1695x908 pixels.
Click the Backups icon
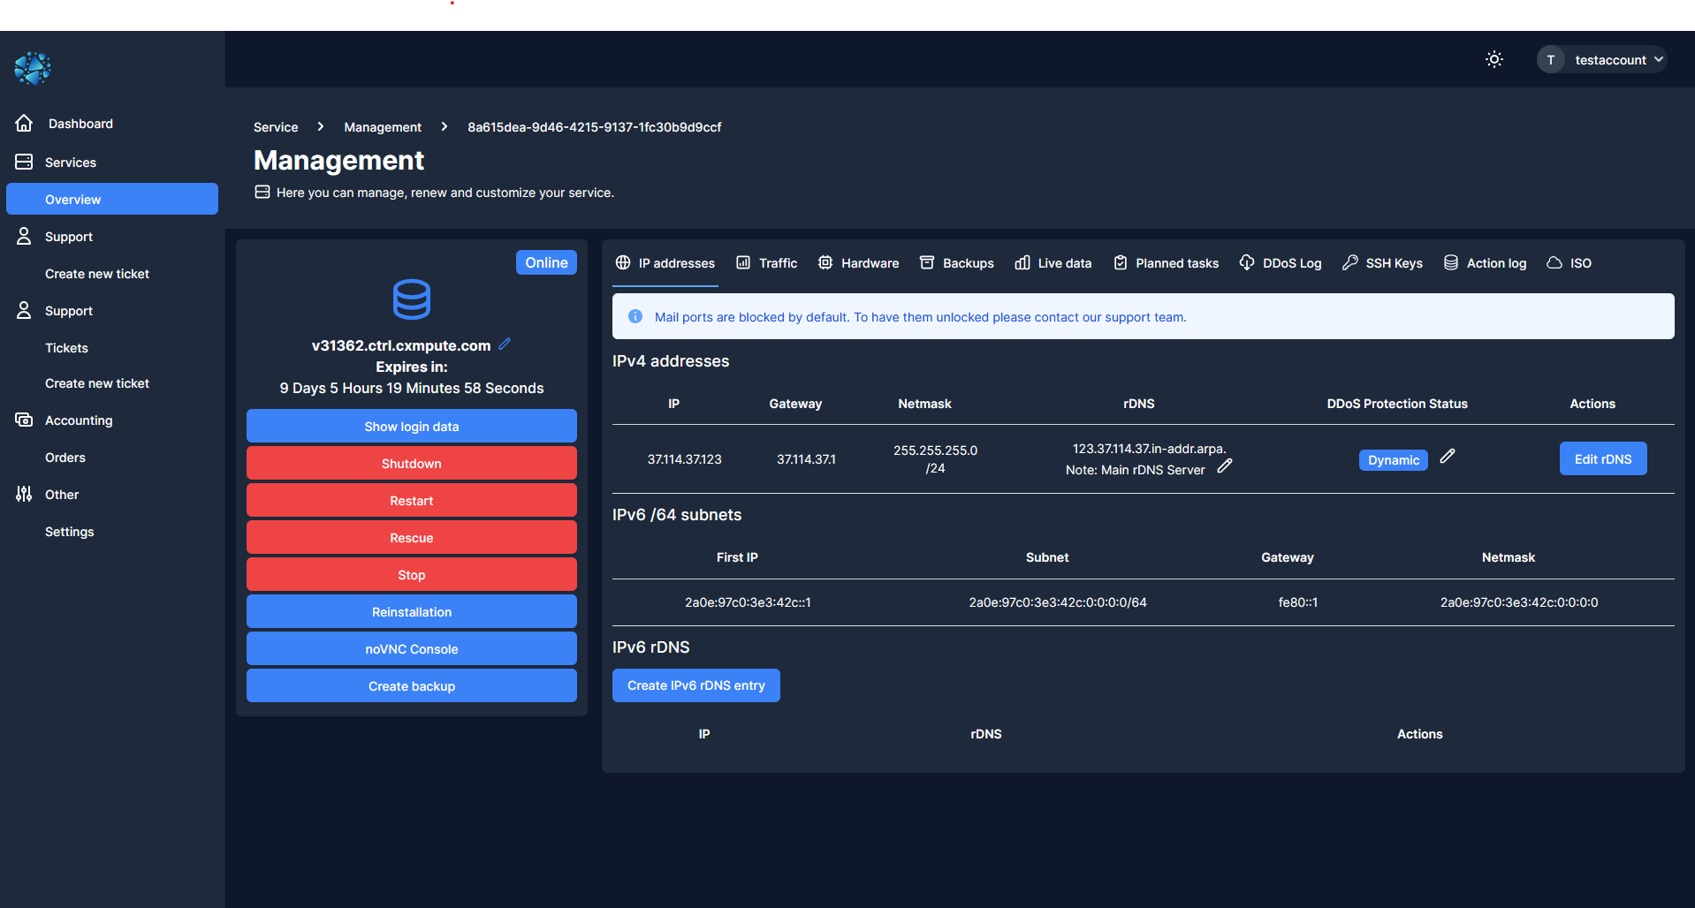coord(927,262)
